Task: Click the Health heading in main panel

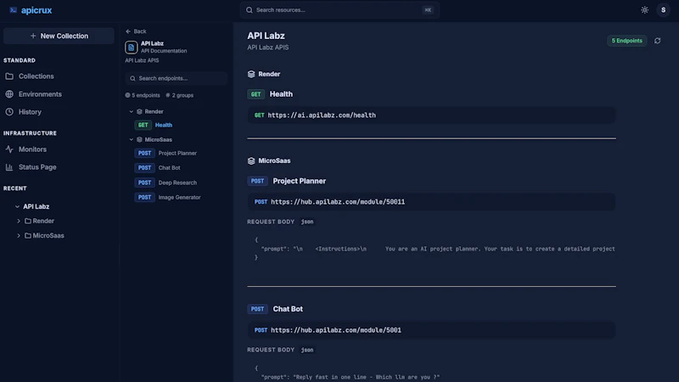Action: click(281, 94)
